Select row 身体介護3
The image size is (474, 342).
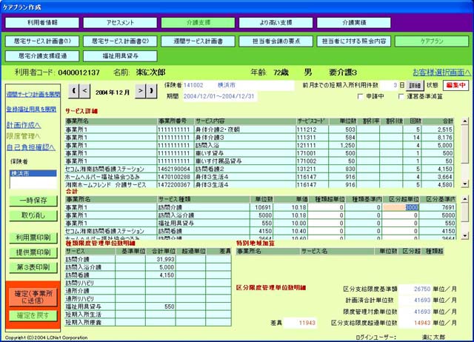point(259,138)
